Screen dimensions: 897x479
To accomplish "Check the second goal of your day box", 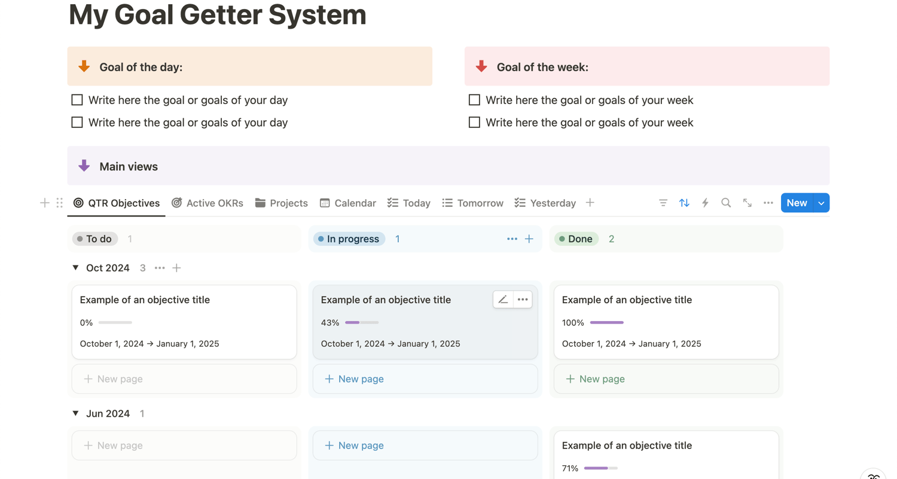I will tap(77, 122).
